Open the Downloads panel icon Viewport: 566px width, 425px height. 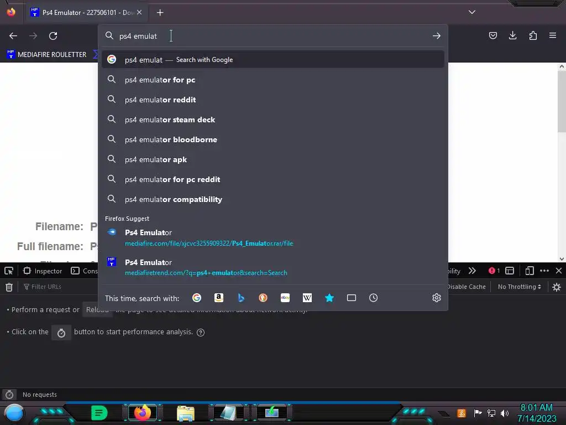pyautogui.click(x=512, y=35)
